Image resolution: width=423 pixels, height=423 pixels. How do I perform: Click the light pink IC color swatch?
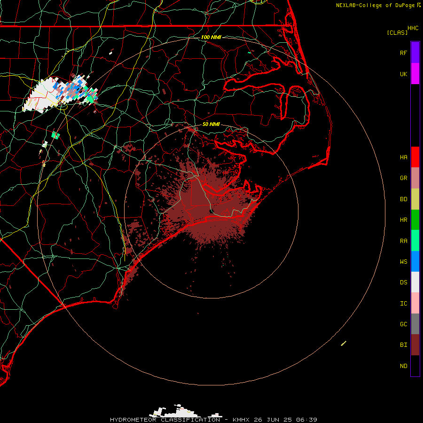pyautogui.click(x=415, y=303)
